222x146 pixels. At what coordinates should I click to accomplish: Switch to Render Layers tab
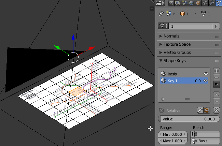pyautogui.click(x=178, y=3)
